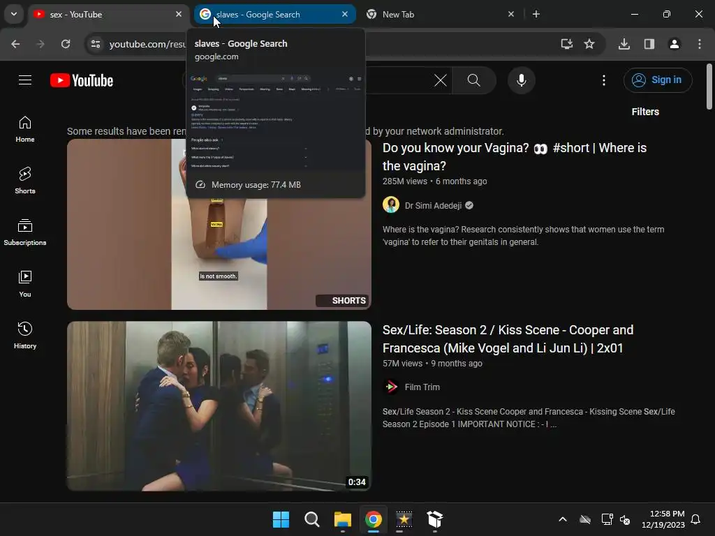Open Sex/Life: Season 2 video title
Image resolution: width=715 pixels, height=536 pixels.
click(x=508, y=338)
